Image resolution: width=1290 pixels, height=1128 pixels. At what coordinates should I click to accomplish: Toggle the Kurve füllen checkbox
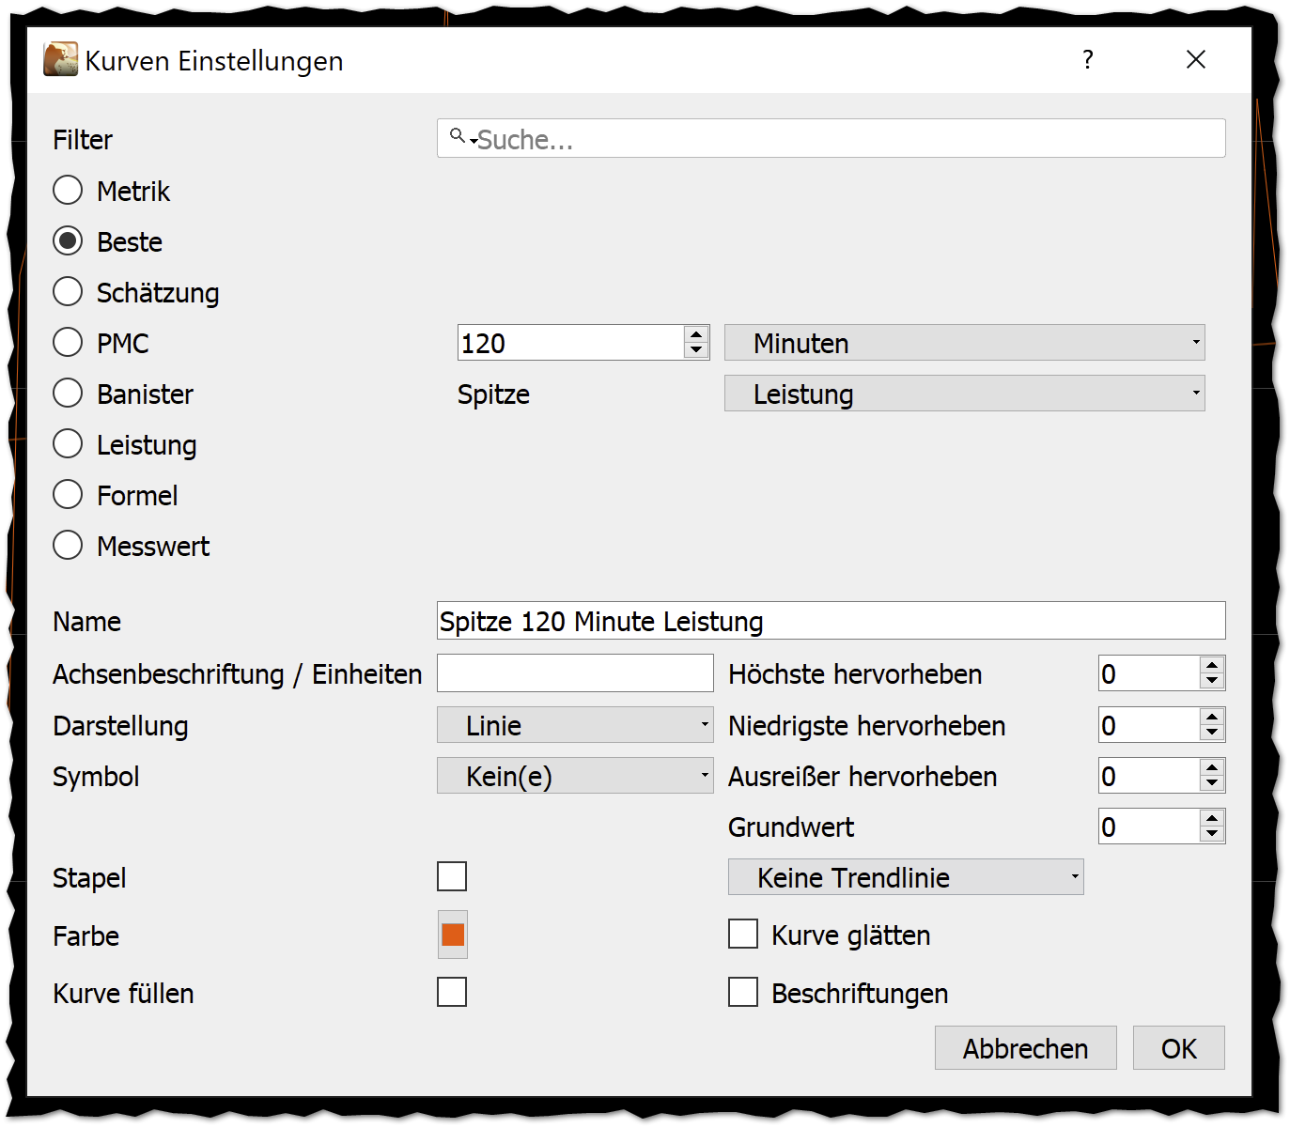point(452,992)
